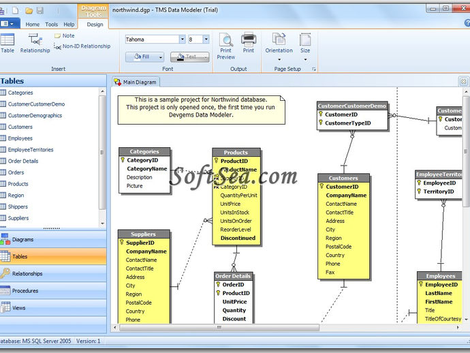Open the Tables navigation pane

tap(53, 256)
